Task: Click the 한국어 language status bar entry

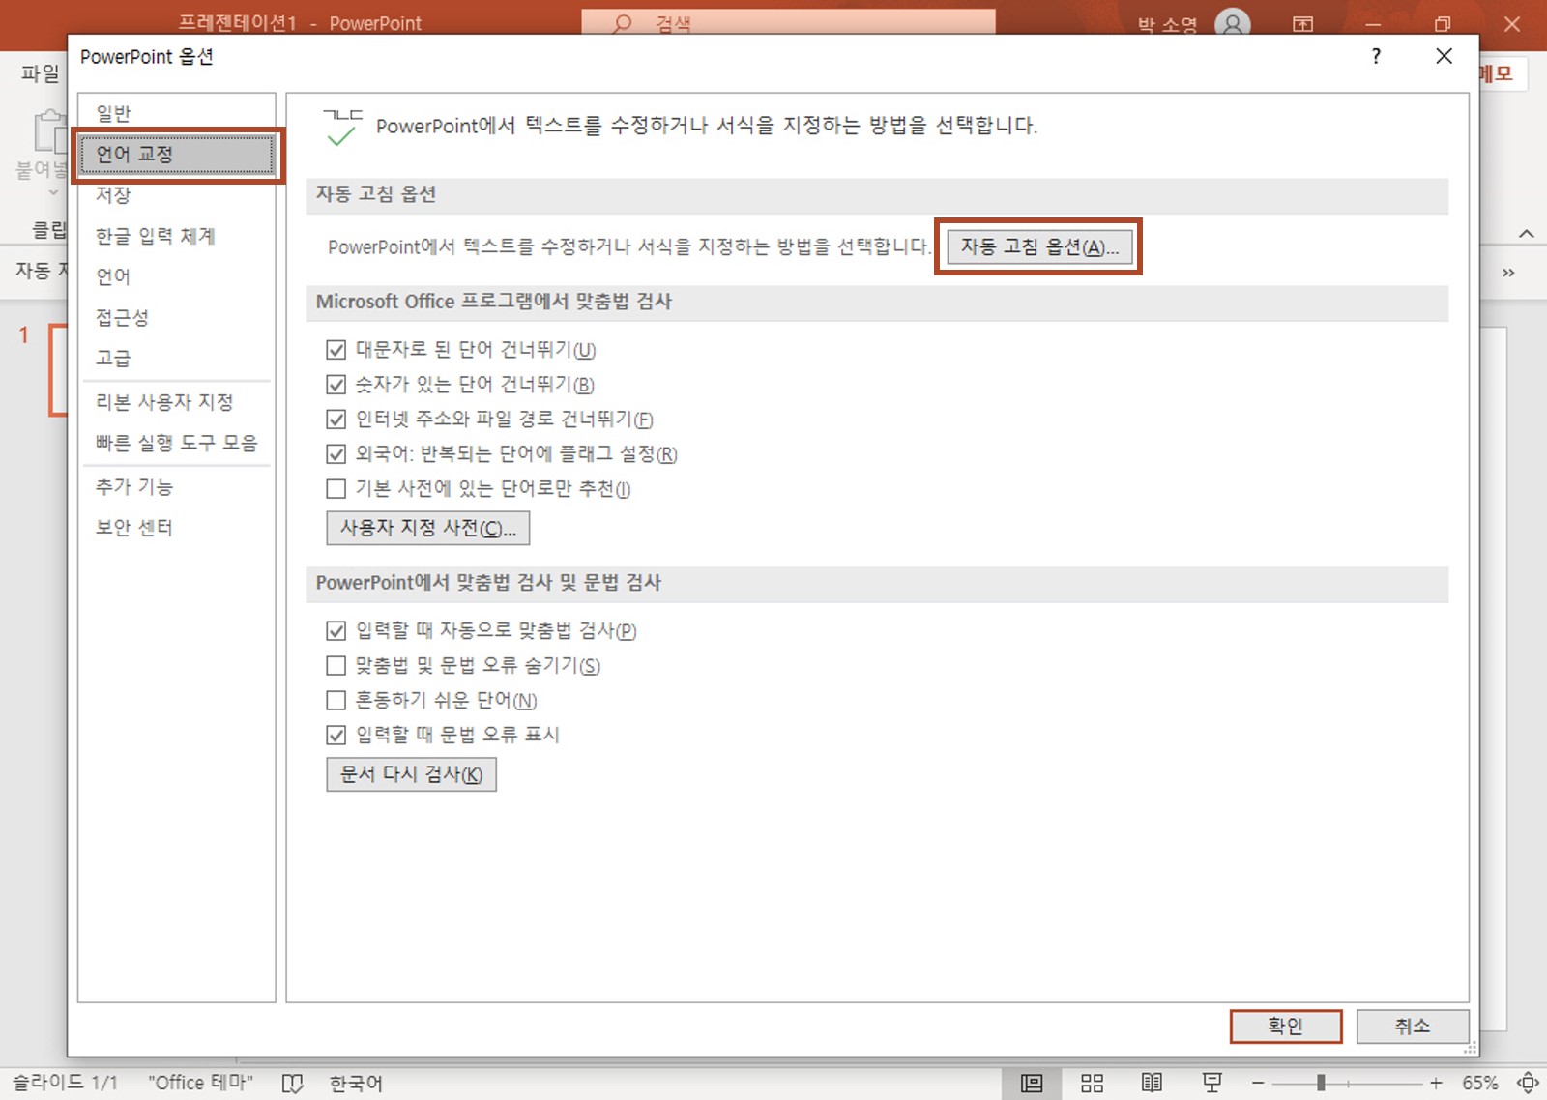Action: tap(356, 1084)
